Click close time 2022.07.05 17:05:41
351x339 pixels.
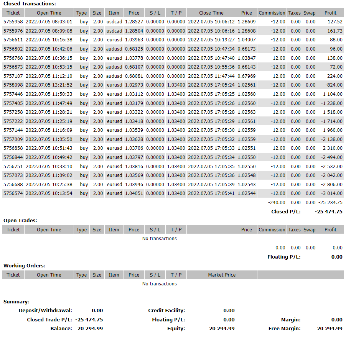[211, 193]
